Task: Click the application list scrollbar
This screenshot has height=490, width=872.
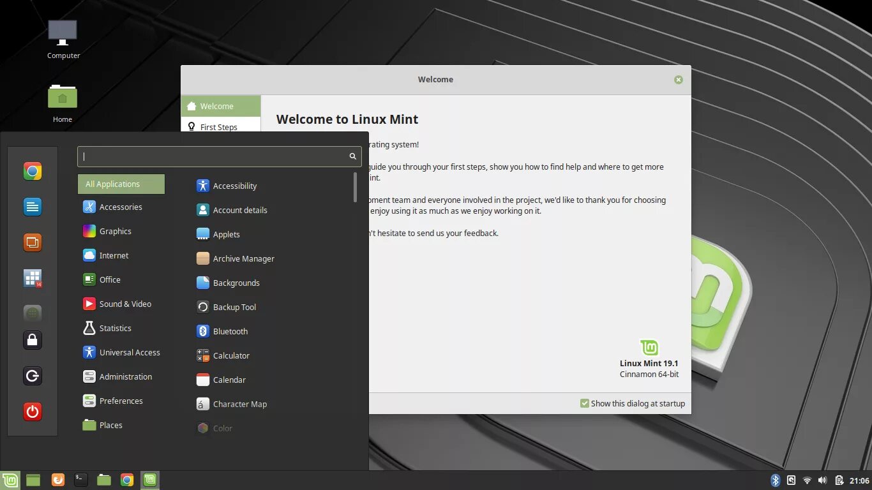Action: 355,187
